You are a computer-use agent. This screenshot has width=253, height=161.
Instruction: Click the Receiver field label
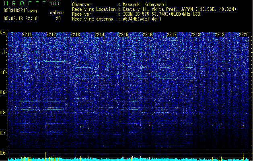[82, 14]
